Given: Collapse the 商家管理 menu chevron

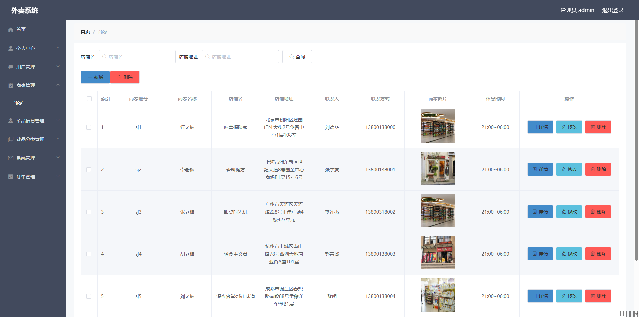Looking at the screenshot, I should tap(58, 85).
